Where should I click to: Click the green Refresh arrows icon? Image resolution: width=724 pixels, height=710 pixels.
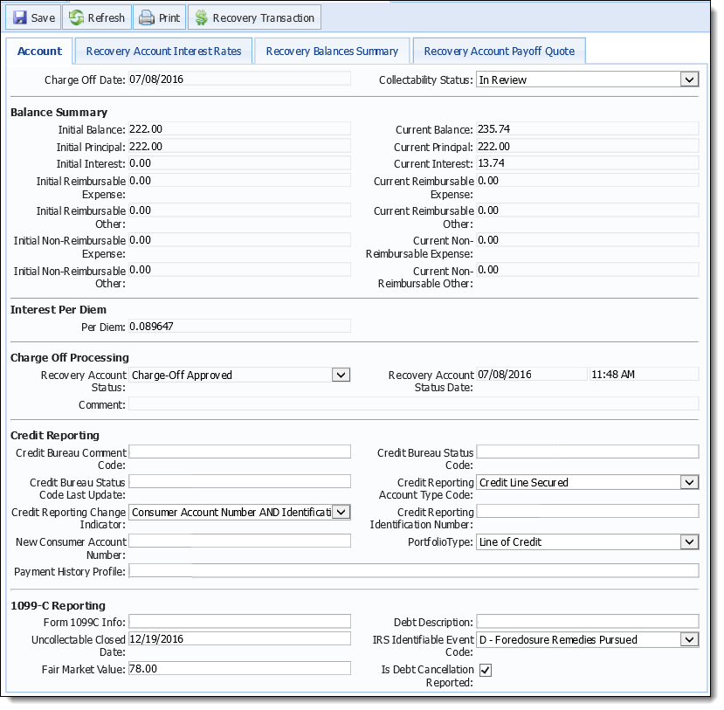click(x=76, y=17)
